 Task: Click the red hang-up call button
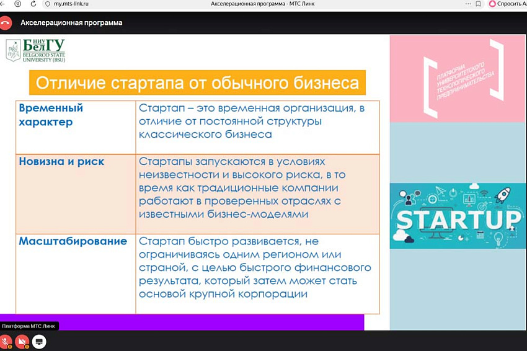pyautogui.click(x=6, y=23)
